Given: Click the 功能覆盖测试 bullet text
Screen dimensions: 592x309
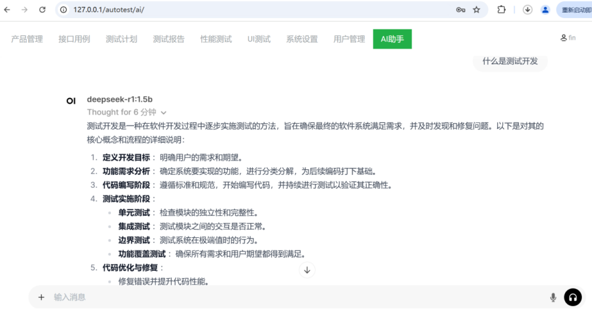Looking at the screenshot, I should point(212,254).
